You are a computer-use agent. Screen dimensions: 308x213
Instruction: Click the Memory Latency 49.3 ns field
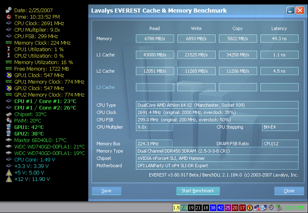tap(280, 39)
